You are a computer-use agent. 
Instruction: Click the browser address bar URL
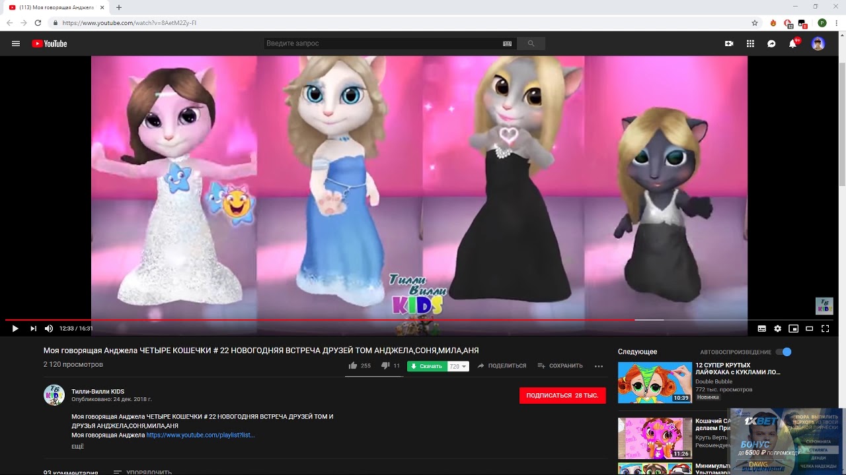point(130,23)
